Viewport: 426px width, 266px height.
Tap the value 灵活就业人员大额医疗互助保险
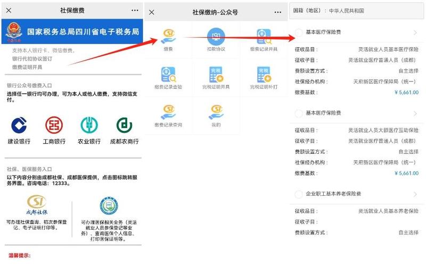(x=383, y=130)
